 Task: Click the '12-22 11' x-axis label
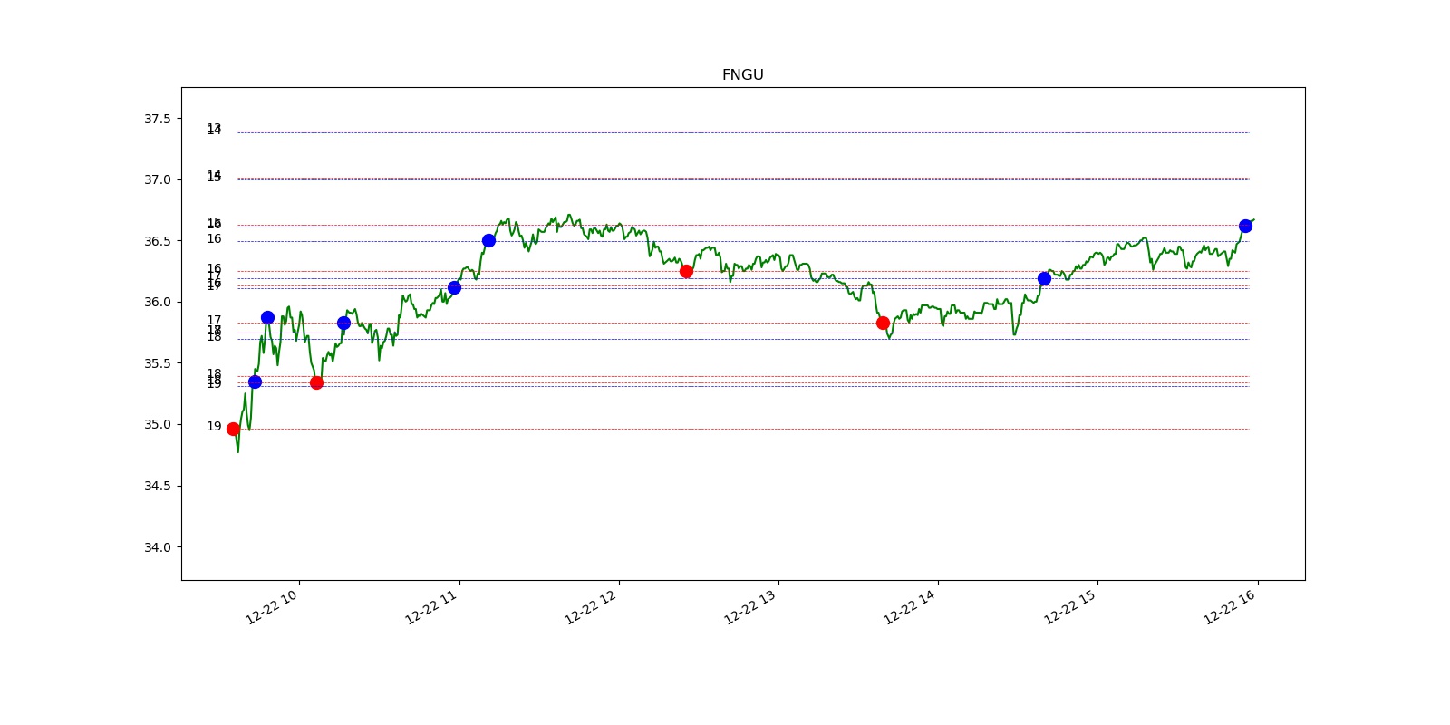coord(430,607)
